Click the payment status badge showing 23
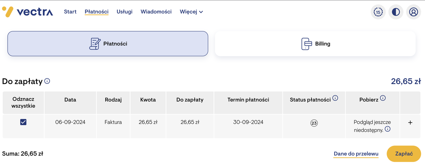This screenshot has width=425, height=164. [314, 123]
